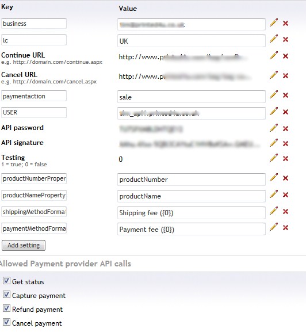Delete the Testing setting
The height and width of the screenshot is (332, 306).
[285, 159]
